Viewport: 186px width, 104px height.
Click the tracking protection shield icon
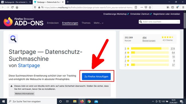(x=35, y=7)
